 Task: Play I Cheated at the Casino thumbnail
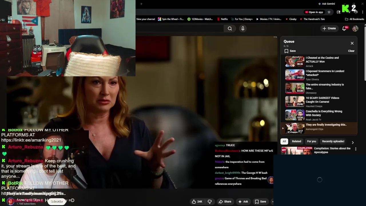(x=295, y=61)
